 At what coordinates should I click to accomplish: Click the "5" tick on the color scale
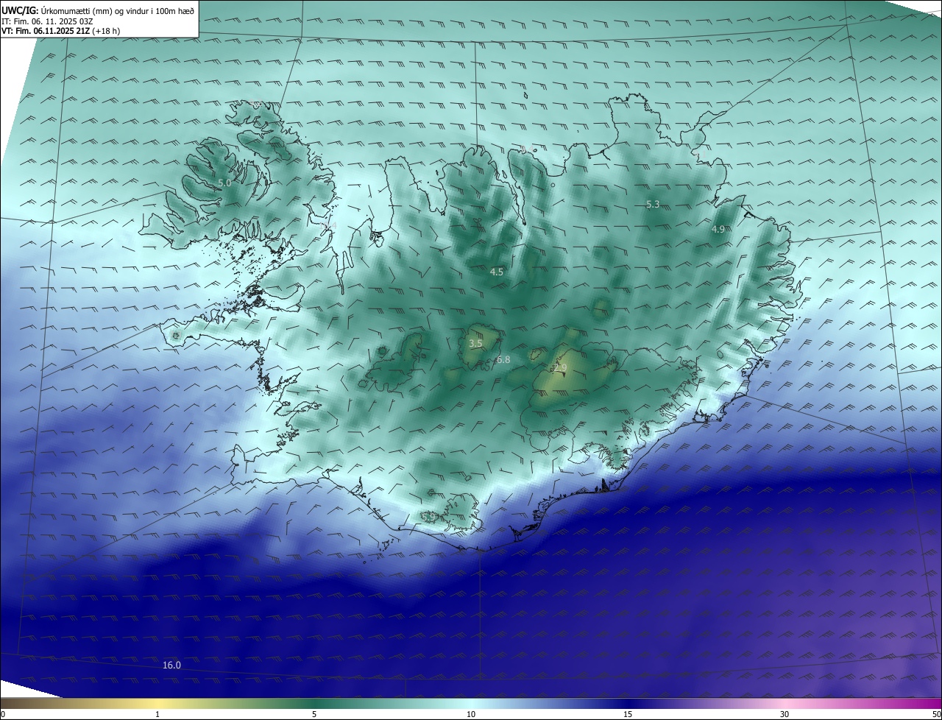coord(314,714)
